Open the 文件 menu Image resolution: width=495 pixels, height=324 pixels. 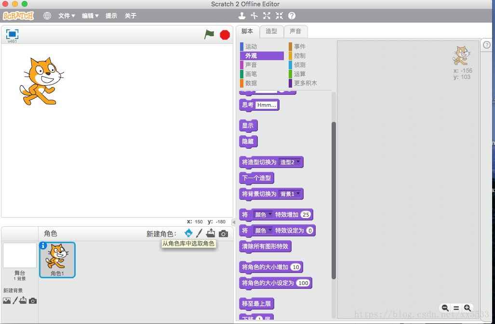point(67,15)
